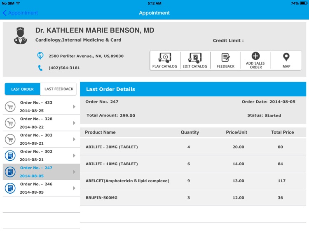Switch to the Last Order tab
Viewport: 309px width, 232px height.
tap(23, 89)
